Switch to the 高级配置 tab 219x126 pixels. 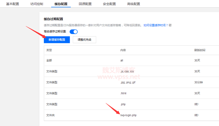(x=134, y=4)
